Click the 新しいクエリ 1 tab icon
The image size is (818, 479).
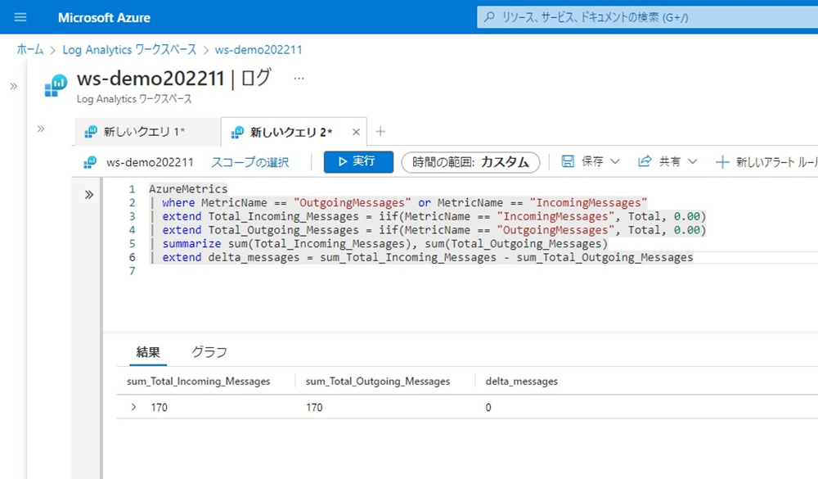pos(91,132)
